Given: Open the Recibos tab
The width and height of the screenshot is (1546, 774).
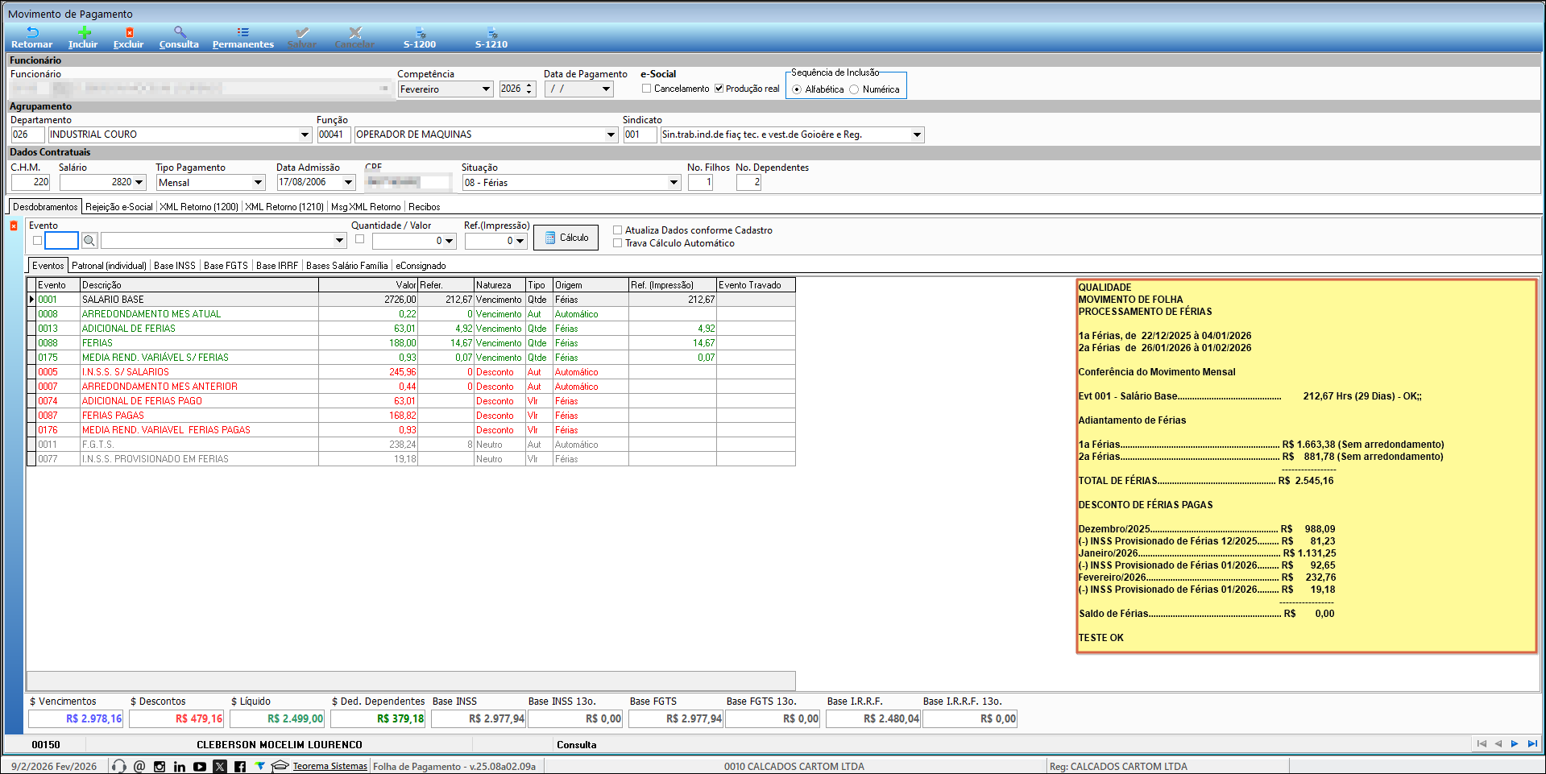Looking at the screenshot, I should [x=424, y=207].
